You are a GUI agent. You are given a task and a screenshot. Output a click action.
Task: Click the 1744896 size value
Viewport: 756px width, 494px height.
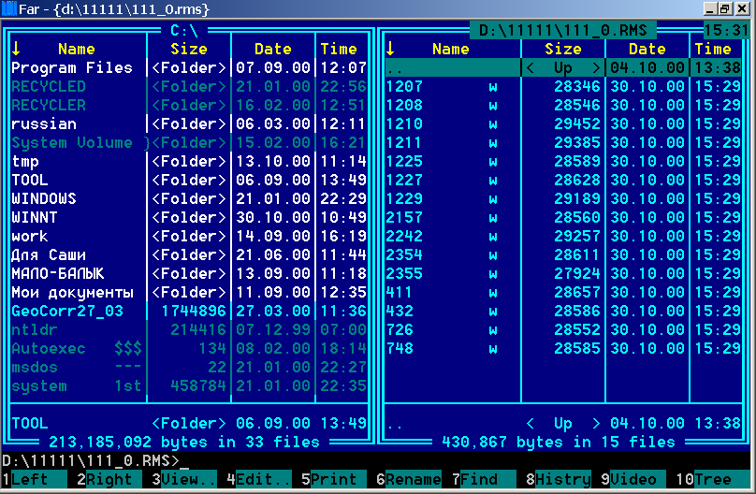pyautogui.click(x=194, y=312)
